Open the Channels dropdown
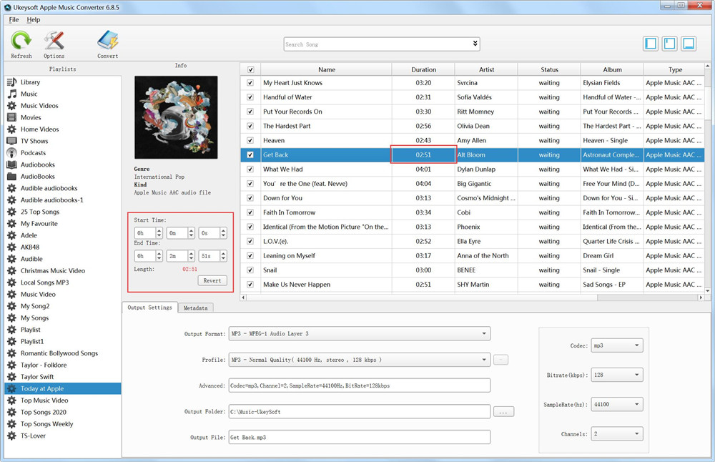 [x=617, y=433]
